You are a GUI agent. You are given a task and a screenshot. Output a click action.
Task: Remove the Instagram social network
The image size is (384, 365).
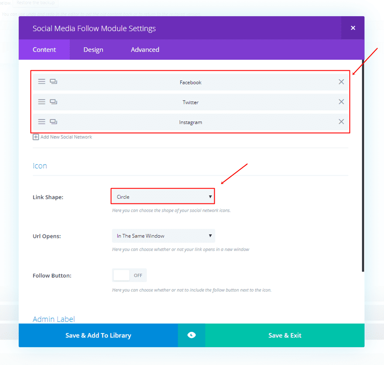(x=341, y=121)
